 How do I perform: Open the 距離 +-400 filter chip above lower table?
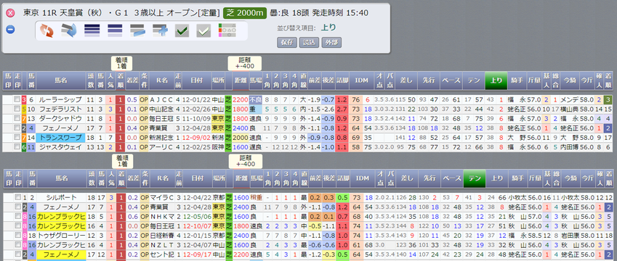coord(245,161)
